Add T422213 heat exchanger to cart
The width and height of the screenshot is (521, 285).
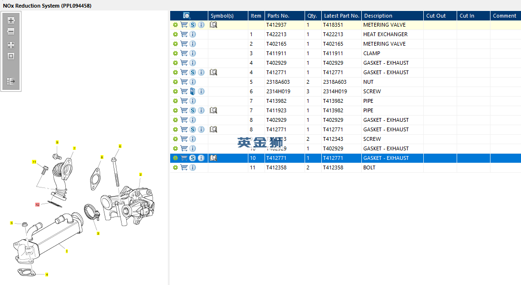click(184, 34)
